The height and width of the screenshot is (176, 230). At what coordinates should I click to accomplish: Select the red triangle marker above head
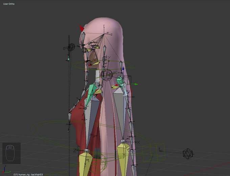[82, 28]
